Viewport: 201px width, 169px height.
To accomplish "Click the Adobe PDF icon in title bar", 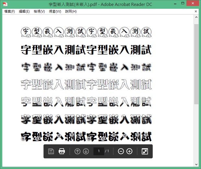I will (5, 4).
